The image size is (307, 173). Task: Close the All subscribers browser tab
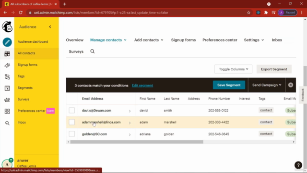point(56,4)
